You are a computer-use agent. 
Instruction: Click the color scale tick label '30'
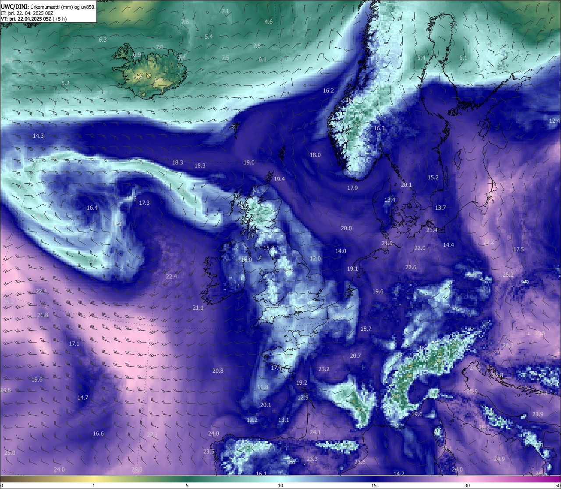[x=467, y=485]
